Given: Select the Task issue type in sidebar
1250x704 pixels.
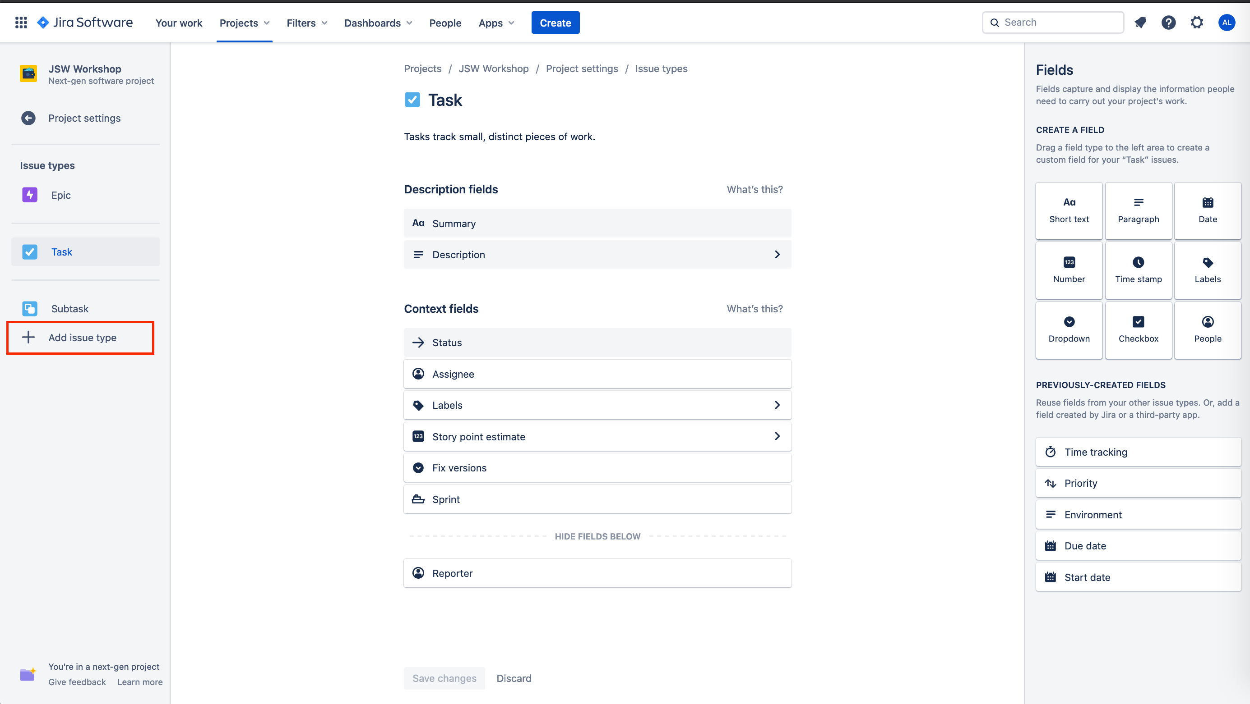Looking at the screenshot, I should [85, 252].
